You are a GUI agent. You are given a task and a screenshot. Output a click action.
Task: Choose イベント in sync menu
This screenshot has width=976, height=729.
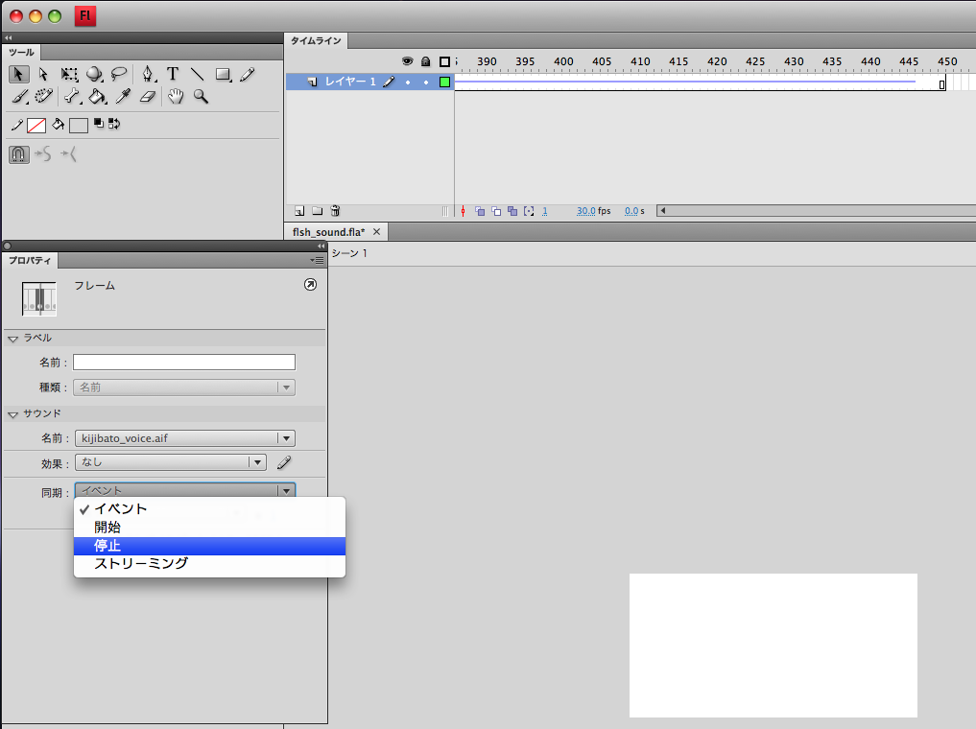[209, 508]
